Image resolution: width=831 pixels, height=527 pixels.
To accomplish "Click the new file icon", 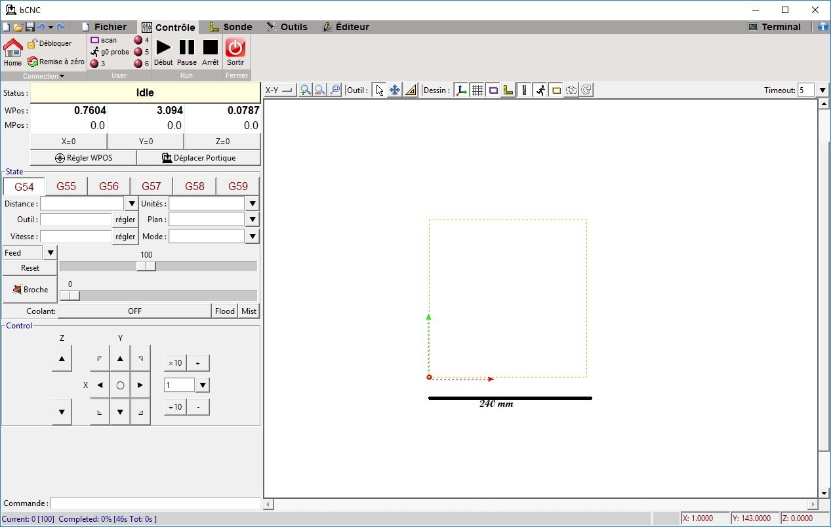I will [7, 27].
